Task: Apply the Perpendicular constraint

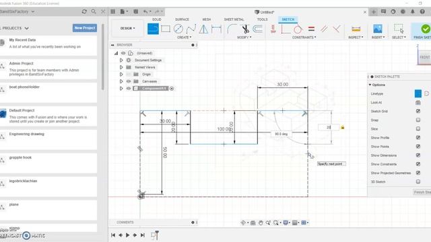Action: pos(337,29)
